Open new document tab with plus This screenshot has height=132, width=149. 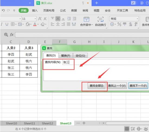click(96, 3)
